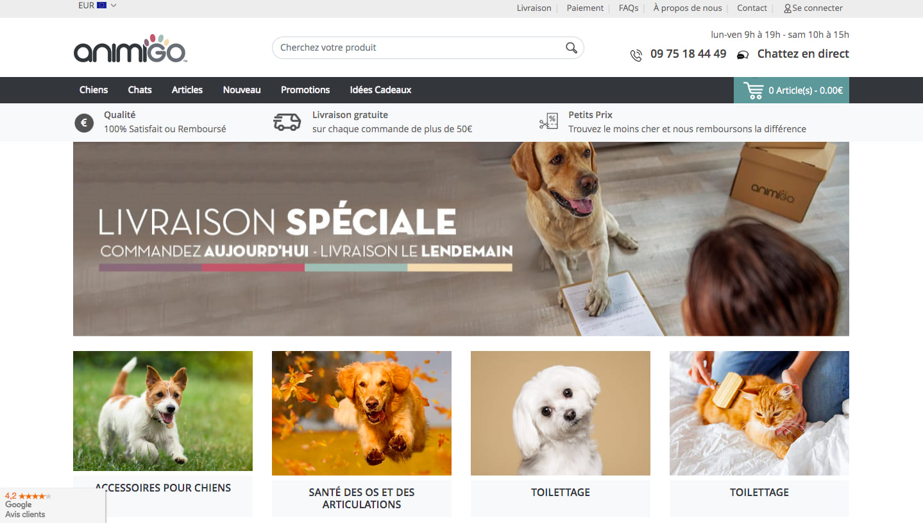Screen dimensions: 923x523
Task: Open the Google Avis clients rating badge
Action: (53, 505)
